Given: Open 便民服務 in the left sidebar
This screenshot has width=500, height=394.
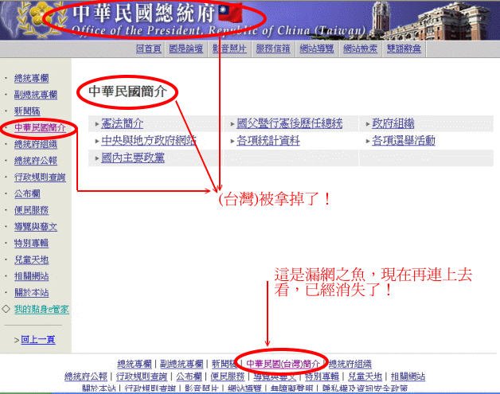Looking at the screenshot, I should tap(32, 210).
